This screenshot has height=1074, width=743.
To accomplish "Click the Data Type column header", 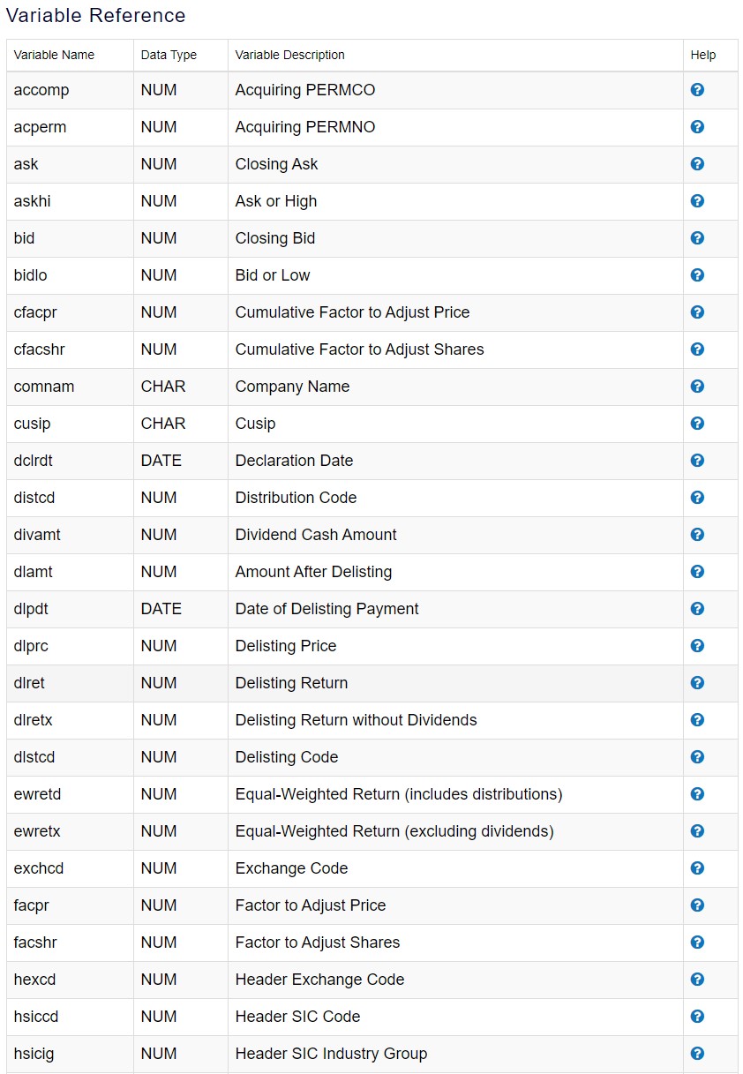I will (169, 55).
